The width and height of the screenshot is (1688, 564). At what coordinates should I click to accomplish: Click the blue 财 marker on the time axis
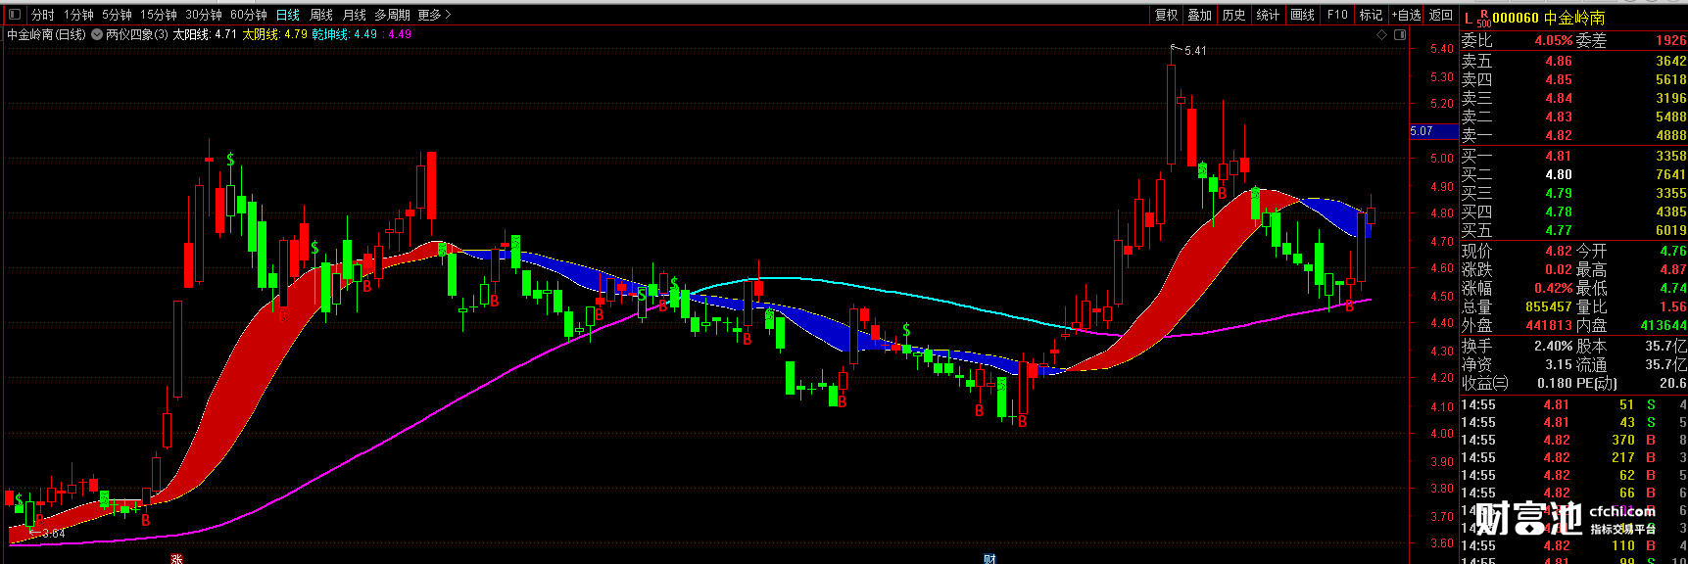[989, 559]
